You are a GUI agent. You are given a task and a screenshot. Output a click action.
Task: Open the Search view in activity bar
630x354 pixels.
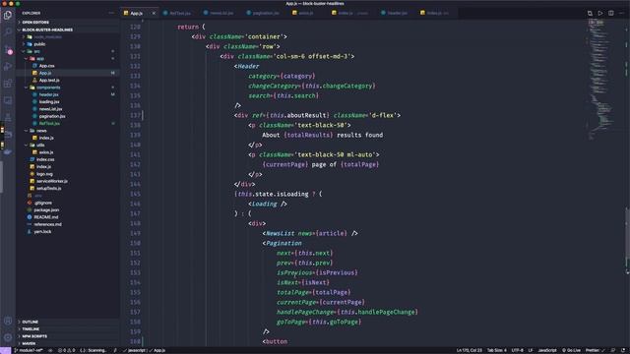(8, 32)
